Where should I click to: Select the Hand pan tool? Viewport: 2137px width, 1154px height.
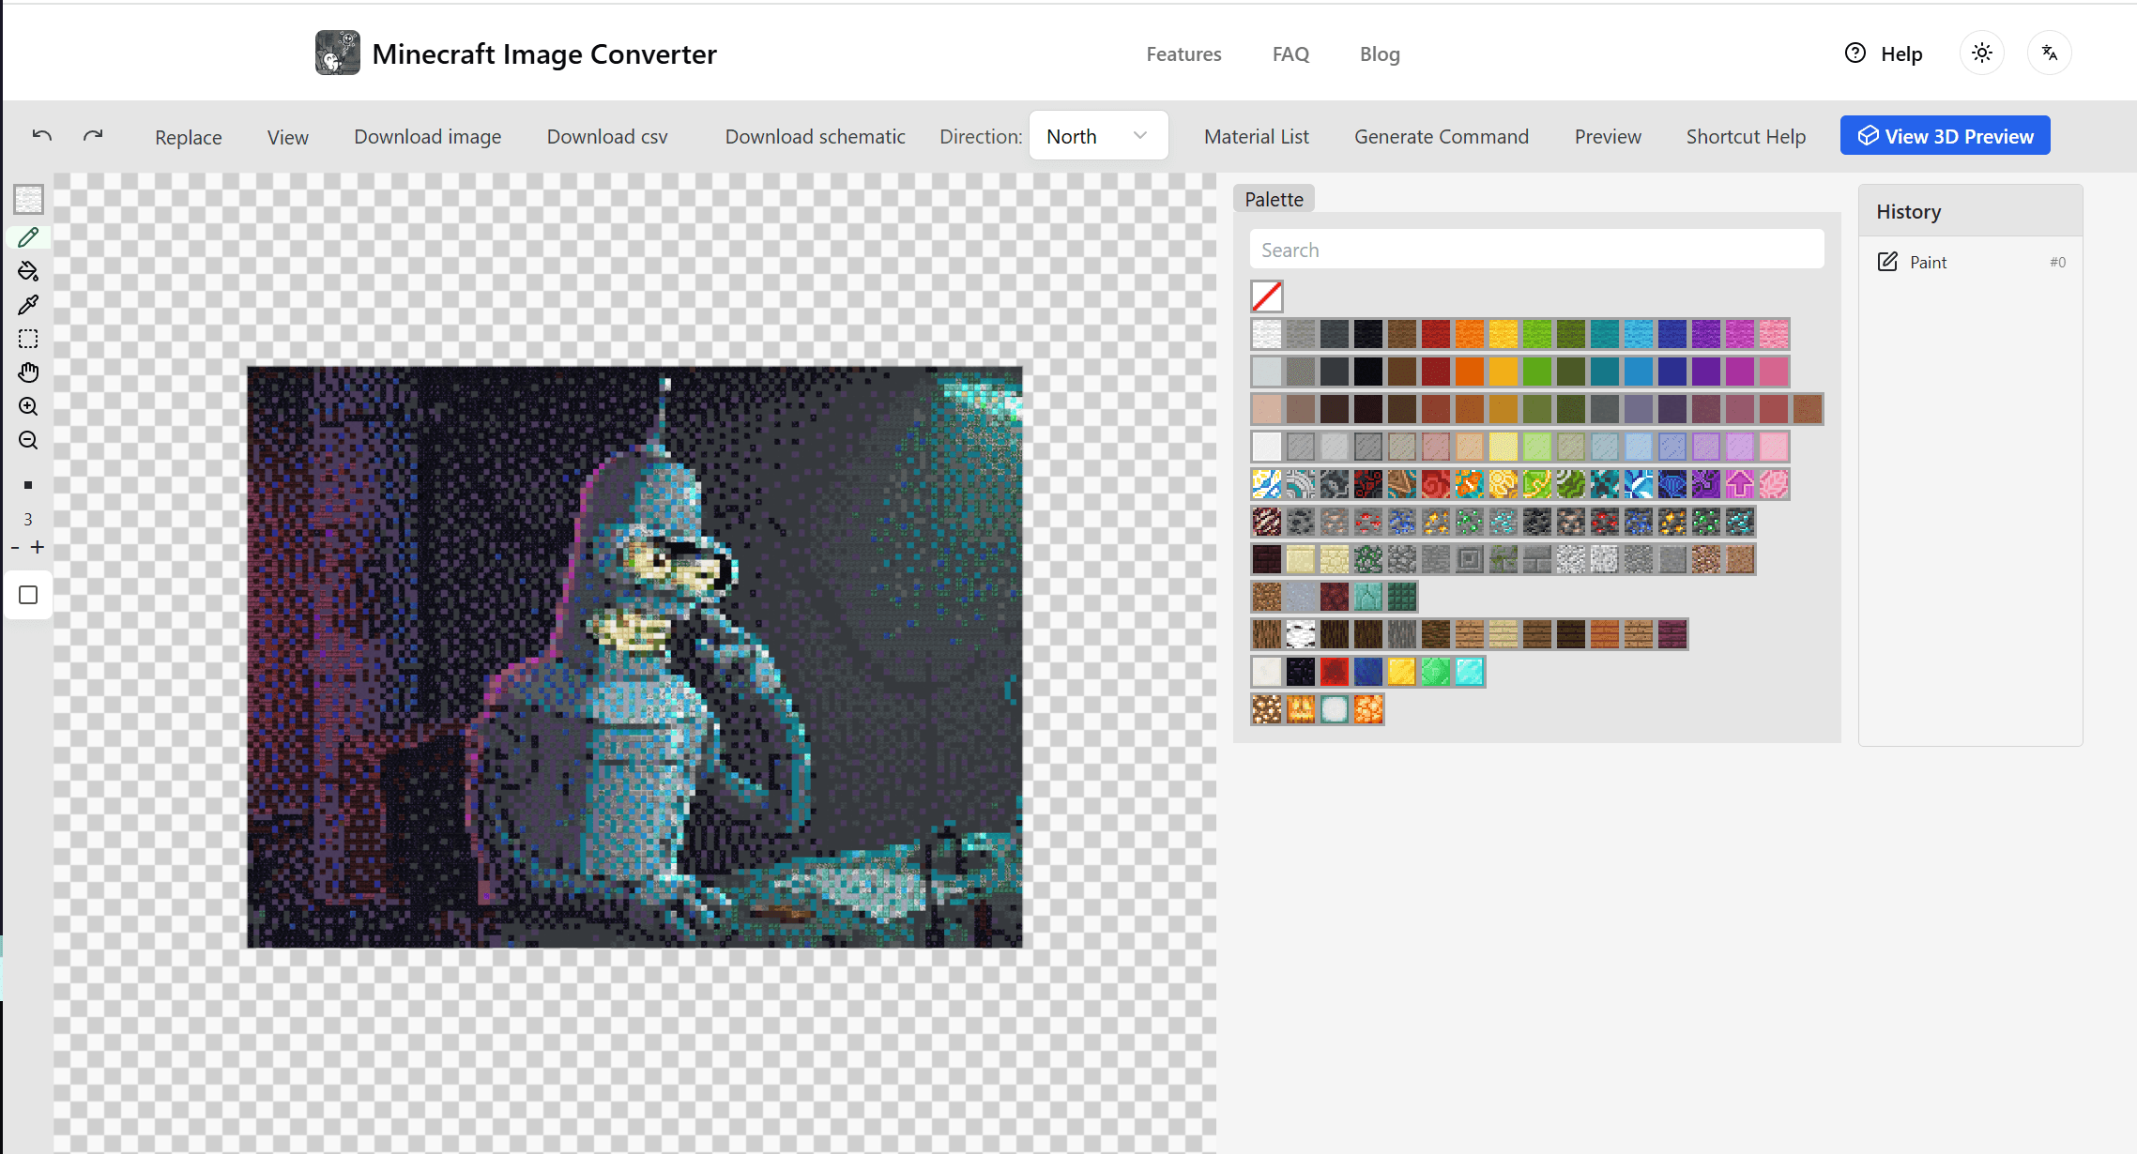(x=28, y=372)
